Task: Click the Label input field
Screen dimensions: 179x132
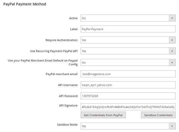Action: pos(128,29)
